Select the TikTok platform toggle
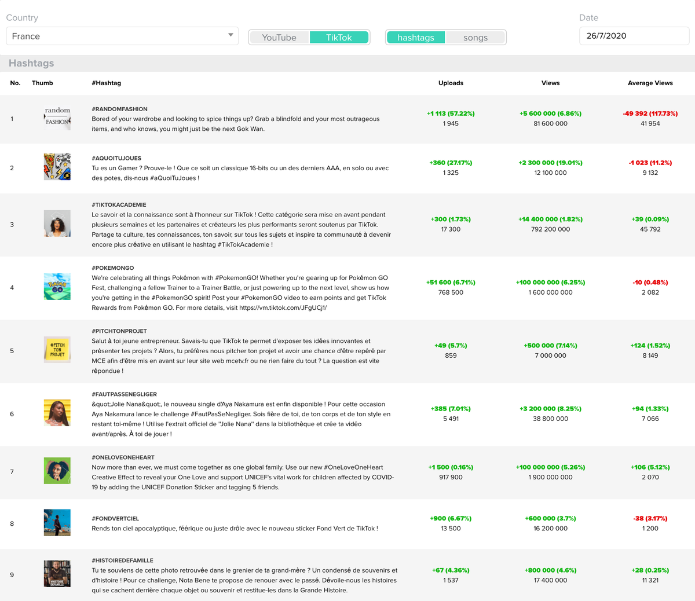Screen dimensions: 695x601 339,38
